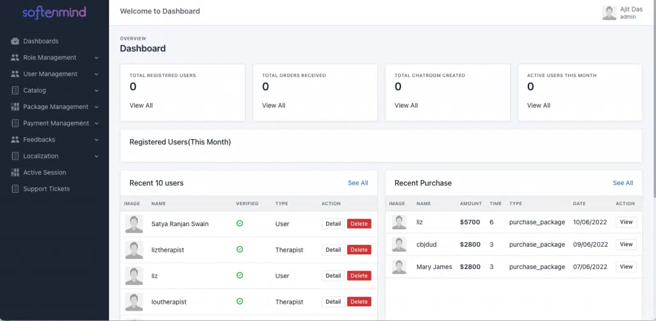Click verified checkmark in liz User row
This screenshot has height=321, width=656.
pos(240,276)
